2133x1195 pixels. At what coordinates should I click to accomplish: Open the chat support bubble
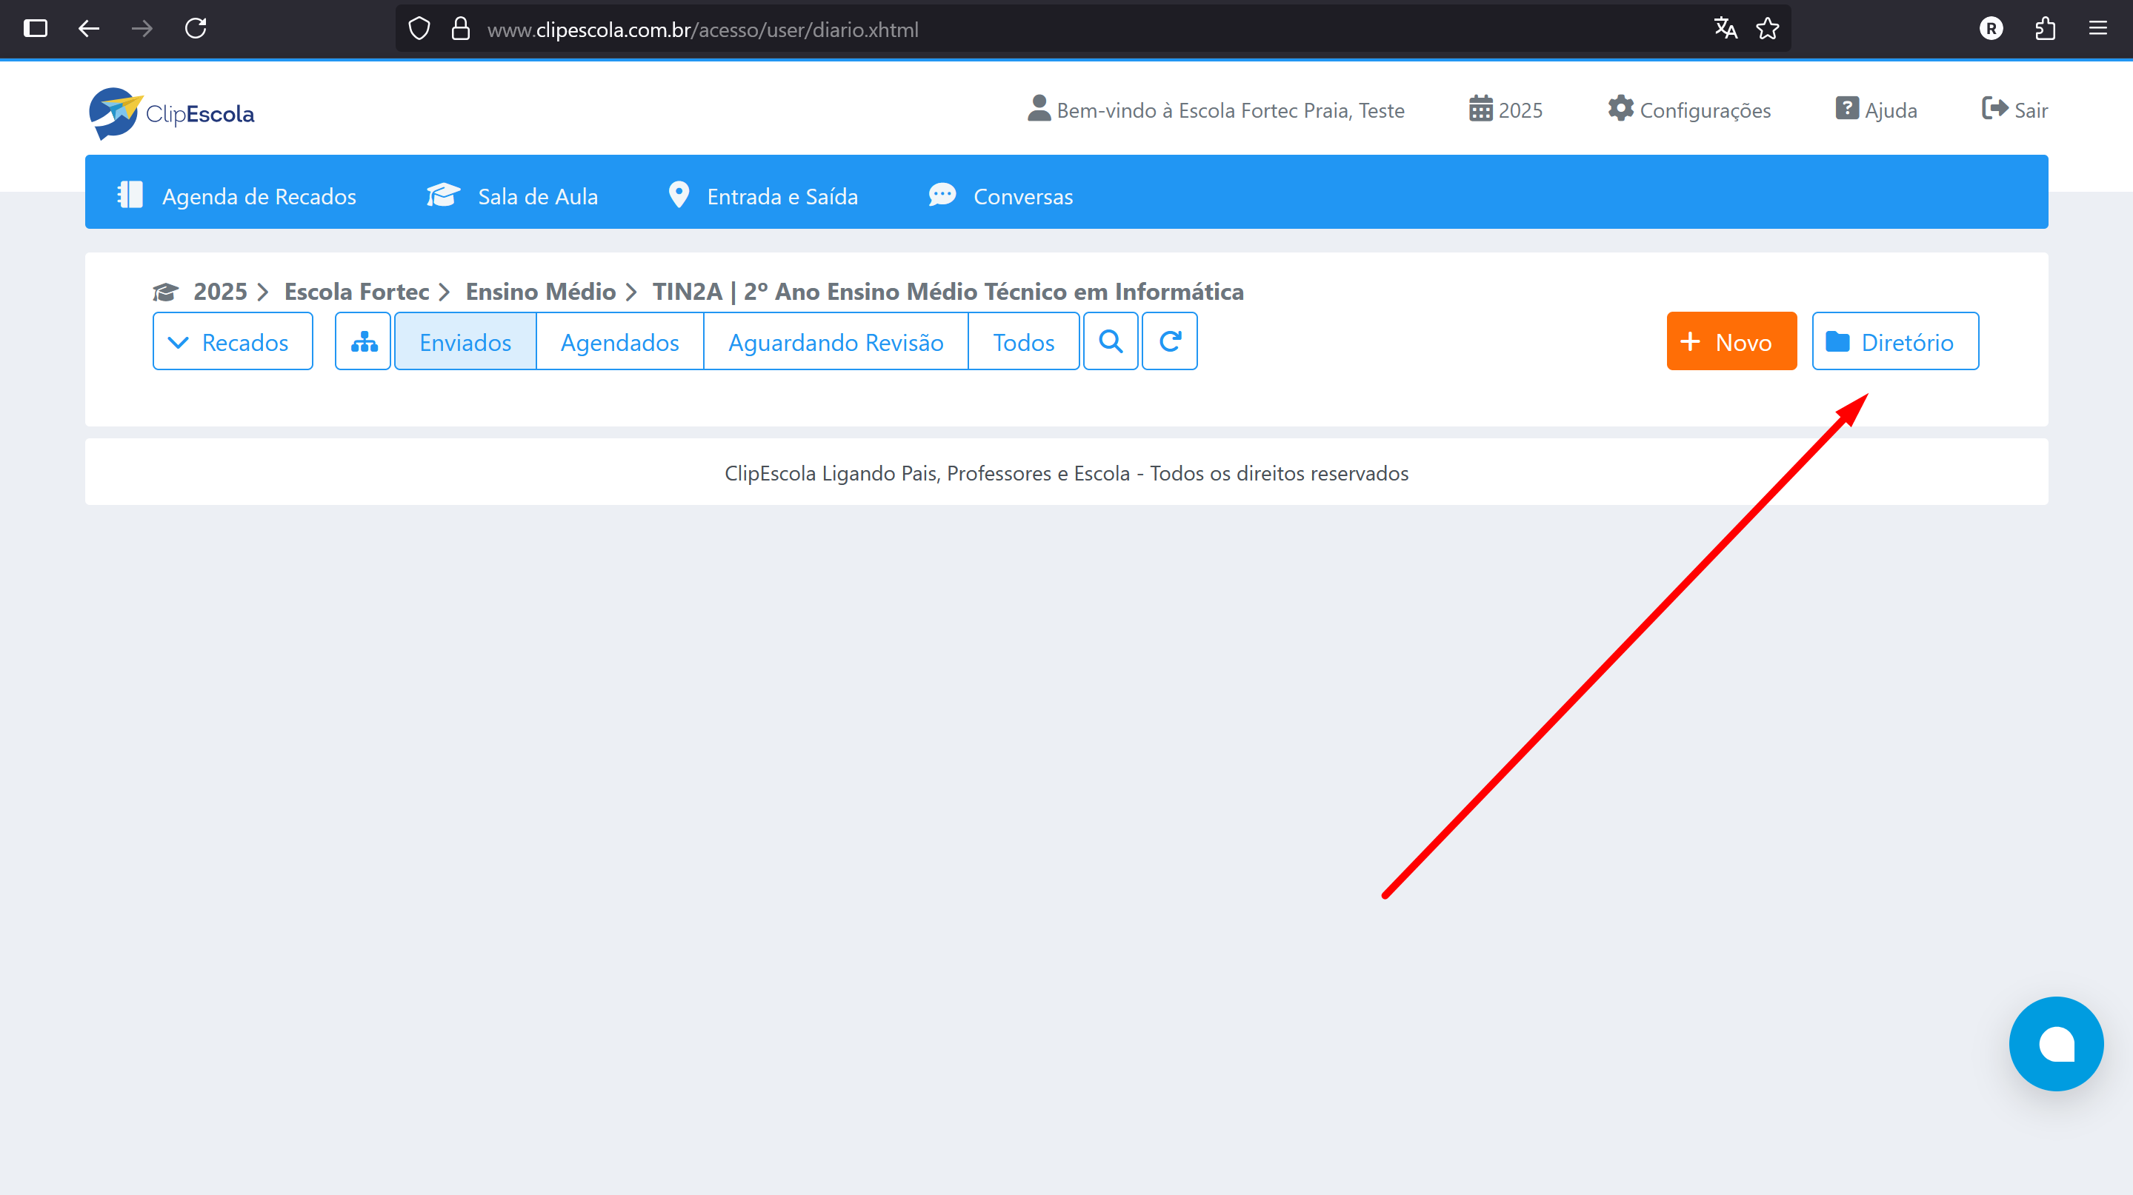point(2055,1043)
